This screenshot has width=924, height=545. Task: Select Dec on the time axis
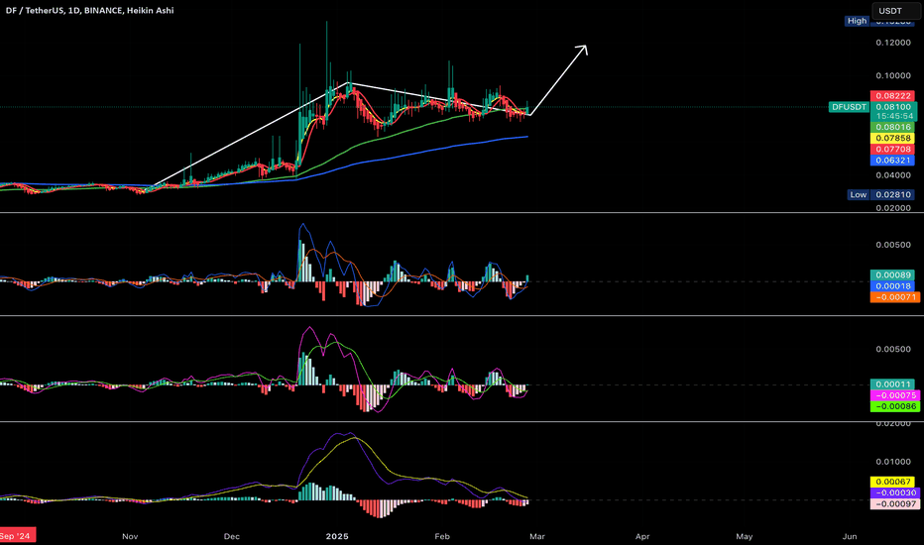coord(232,537)
